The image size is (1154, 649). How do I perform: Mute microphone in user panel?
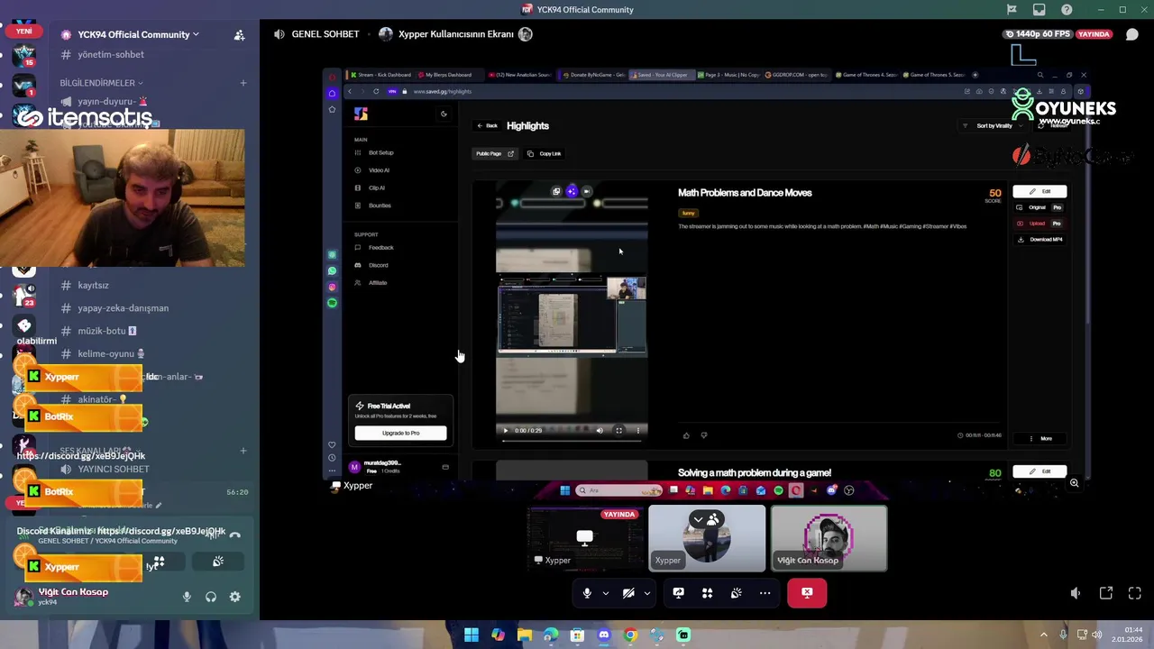point(187,597)
